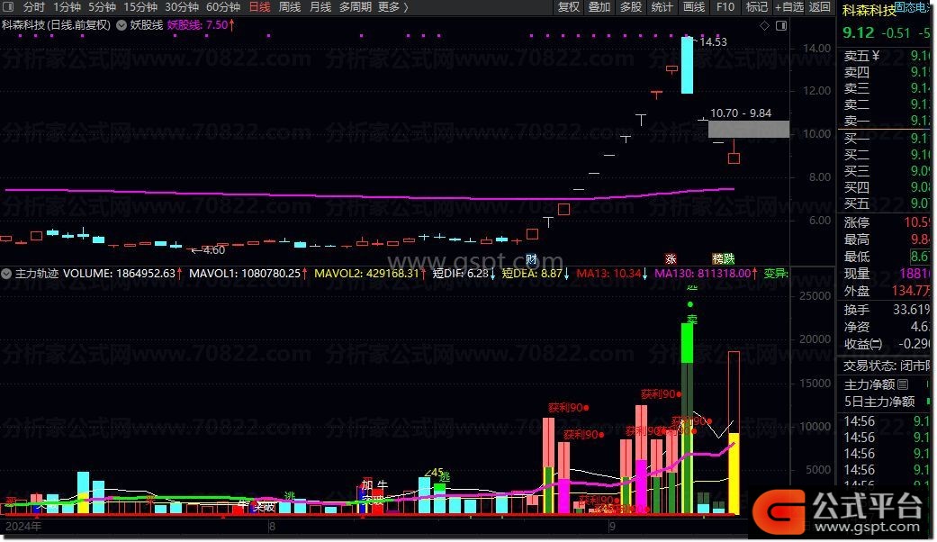Open the 多周期 multi-period view
This screenshot has height=542, width=937.
[x=356, y=7]
